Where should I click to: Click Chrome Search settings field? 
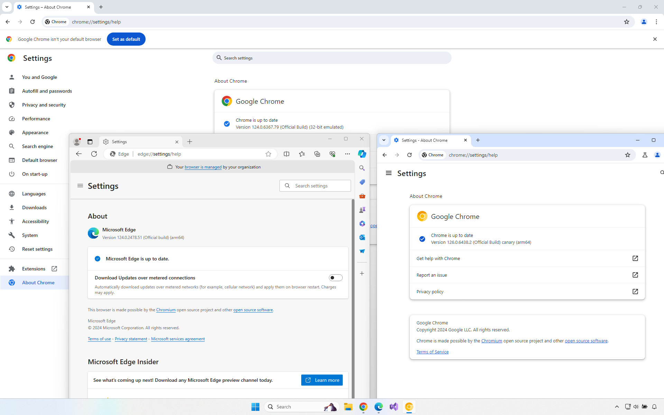pyautogui.click(x=332, y=58)
